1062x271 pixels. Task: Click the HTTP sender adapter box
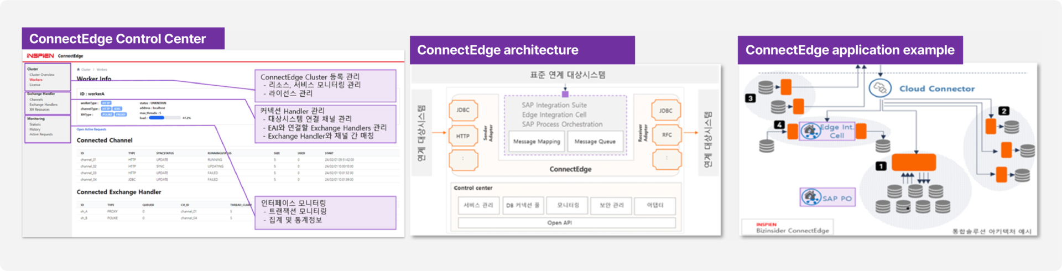[463, 136]
